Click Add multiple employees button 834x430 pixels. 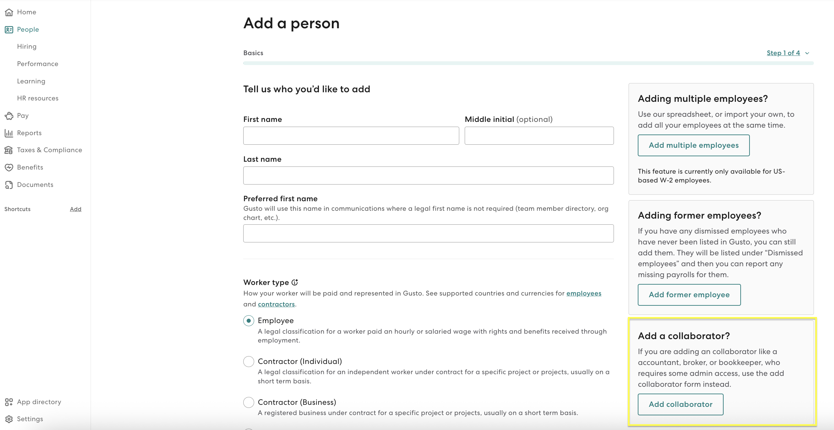point(694,145)
